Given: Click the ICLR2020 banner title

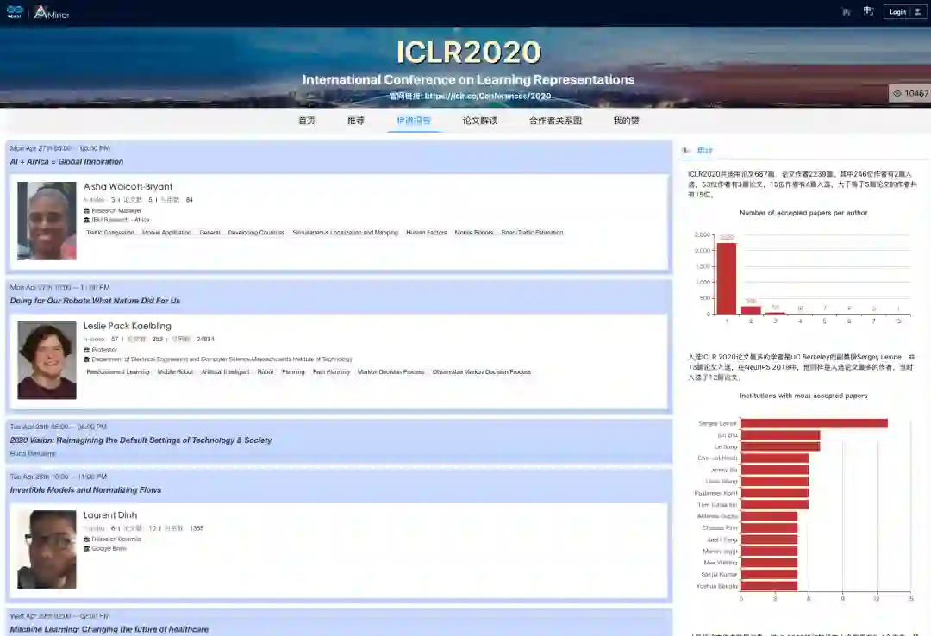Looking at the screenshot, I should 468,53.
